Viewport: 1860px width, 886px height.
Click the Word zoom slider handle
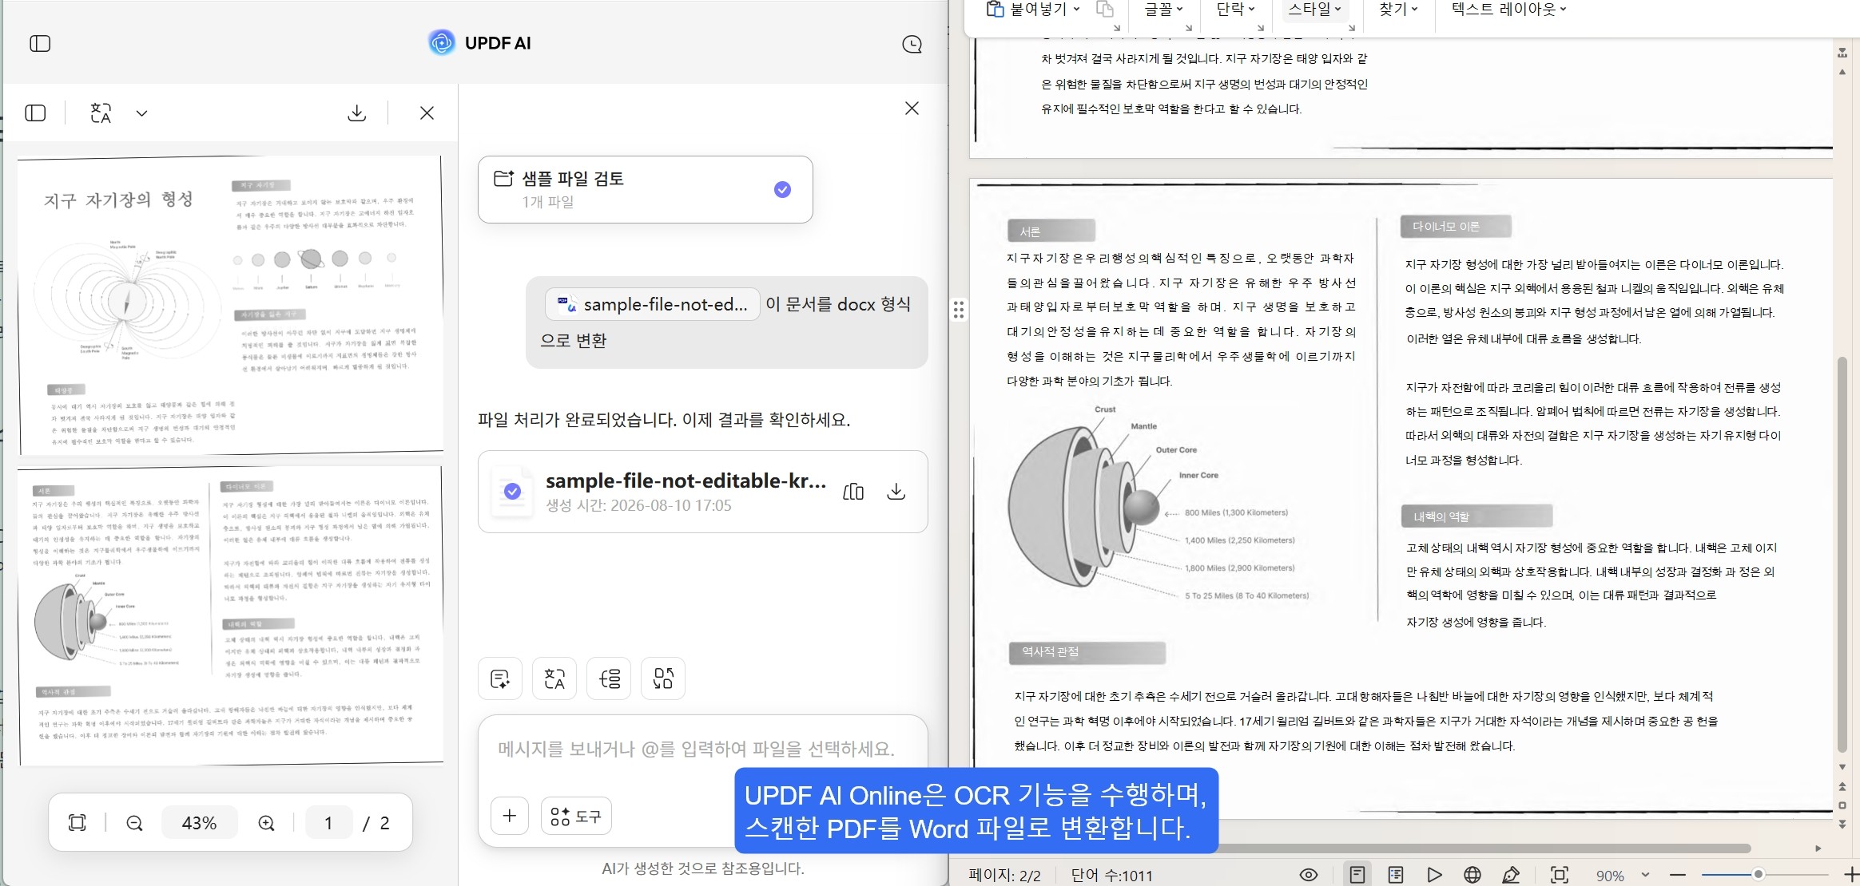tap(1758, 875)
